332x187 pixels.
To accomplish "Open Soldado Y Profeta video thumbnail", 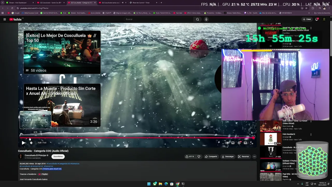I will click(271, 166).
